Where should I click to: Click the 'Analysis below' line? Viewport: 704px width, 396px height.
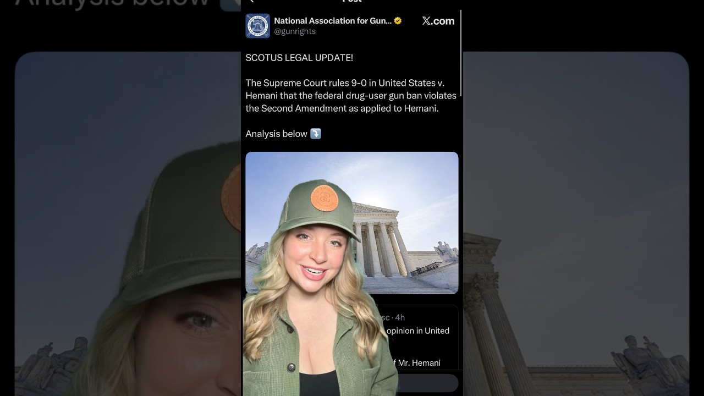[283, 134]
